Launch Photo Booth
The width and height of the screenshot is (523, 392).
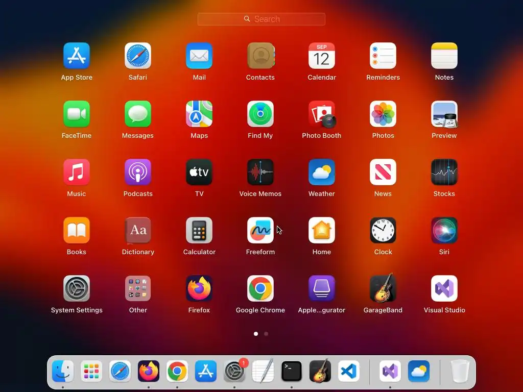(322, 114)
